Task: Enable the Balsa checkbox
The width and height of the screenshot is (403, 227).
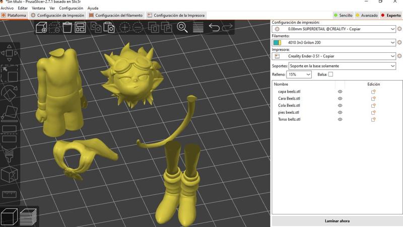Action: click(x=330, y=74)
